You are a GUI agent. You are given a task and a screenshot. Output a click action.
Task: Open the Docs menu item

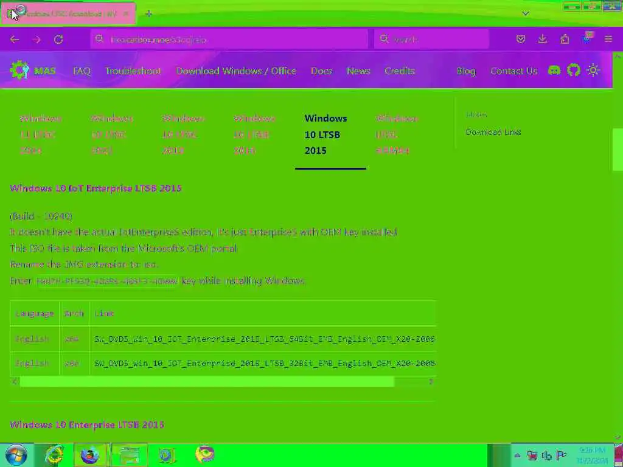click(321, 71)
